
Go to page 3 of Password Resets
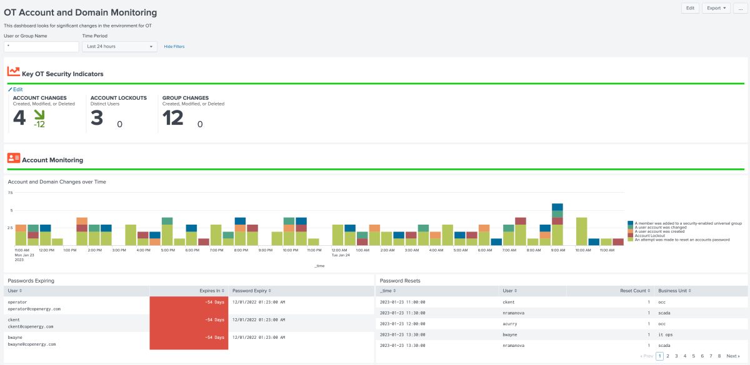pyautogui.click(x=676, y=356)
